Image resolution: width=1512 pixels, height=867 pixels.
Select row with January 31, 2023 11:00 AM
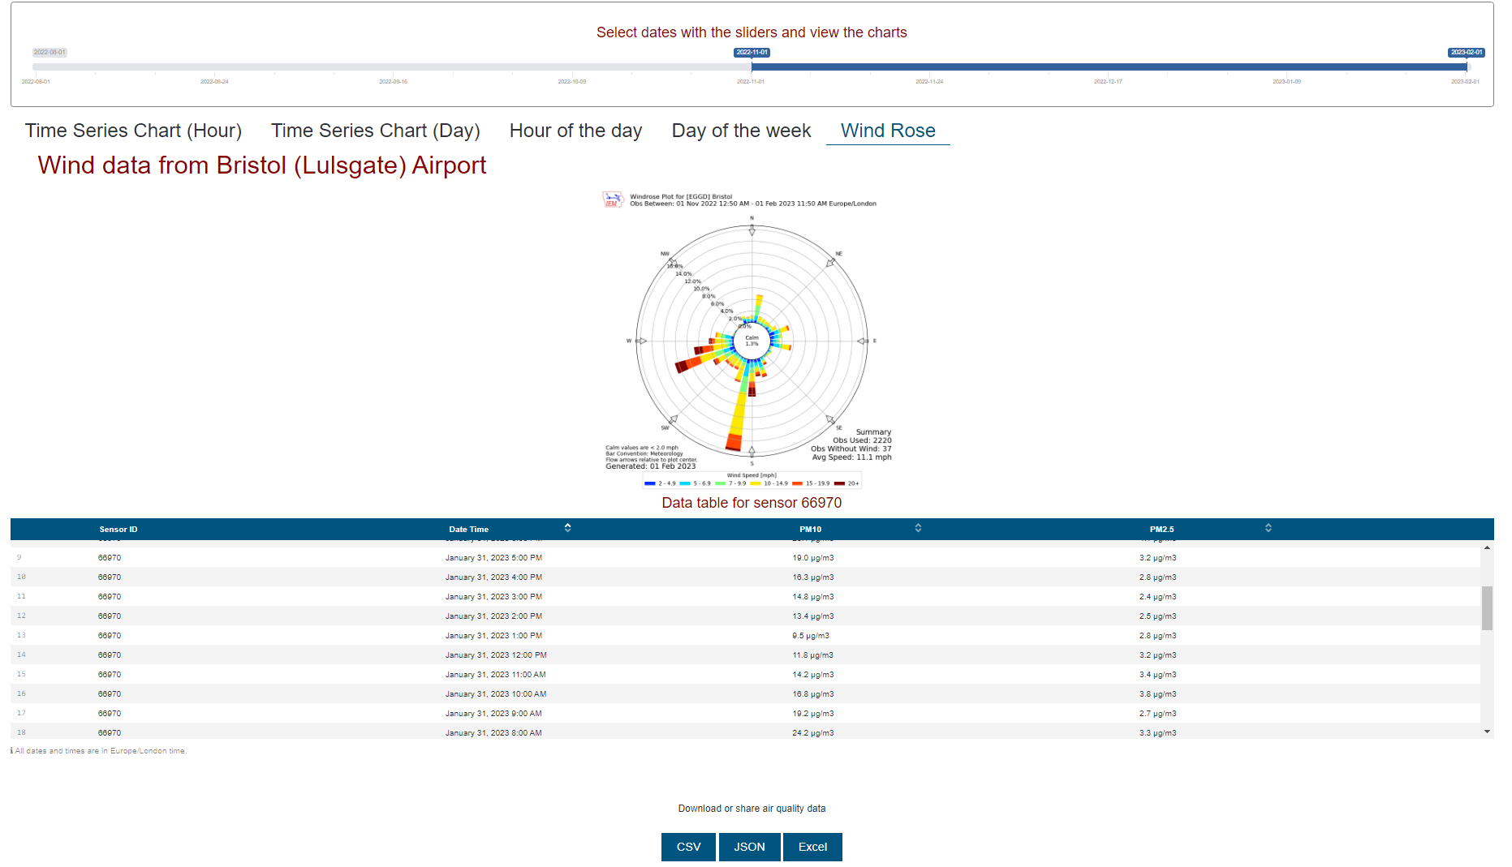745,675
